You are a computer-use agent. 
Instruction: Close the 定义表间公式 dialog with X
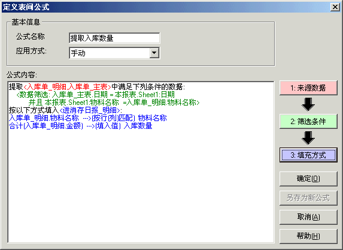tap(335, 7)
